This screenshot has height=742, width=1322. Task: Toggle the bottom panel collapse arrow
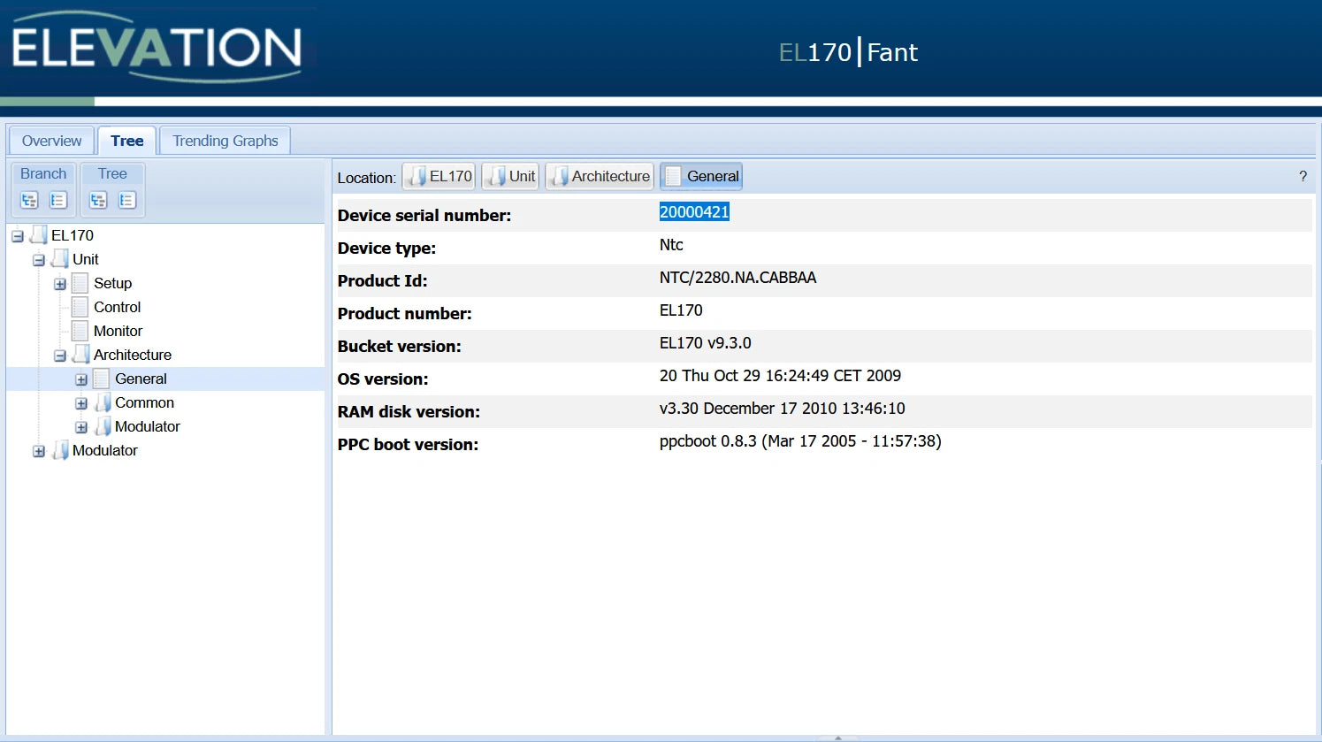[837, 738]
